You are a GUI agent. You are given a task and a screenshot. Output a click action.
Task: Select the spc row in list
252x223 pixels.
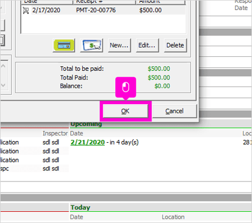click(34, 169)
